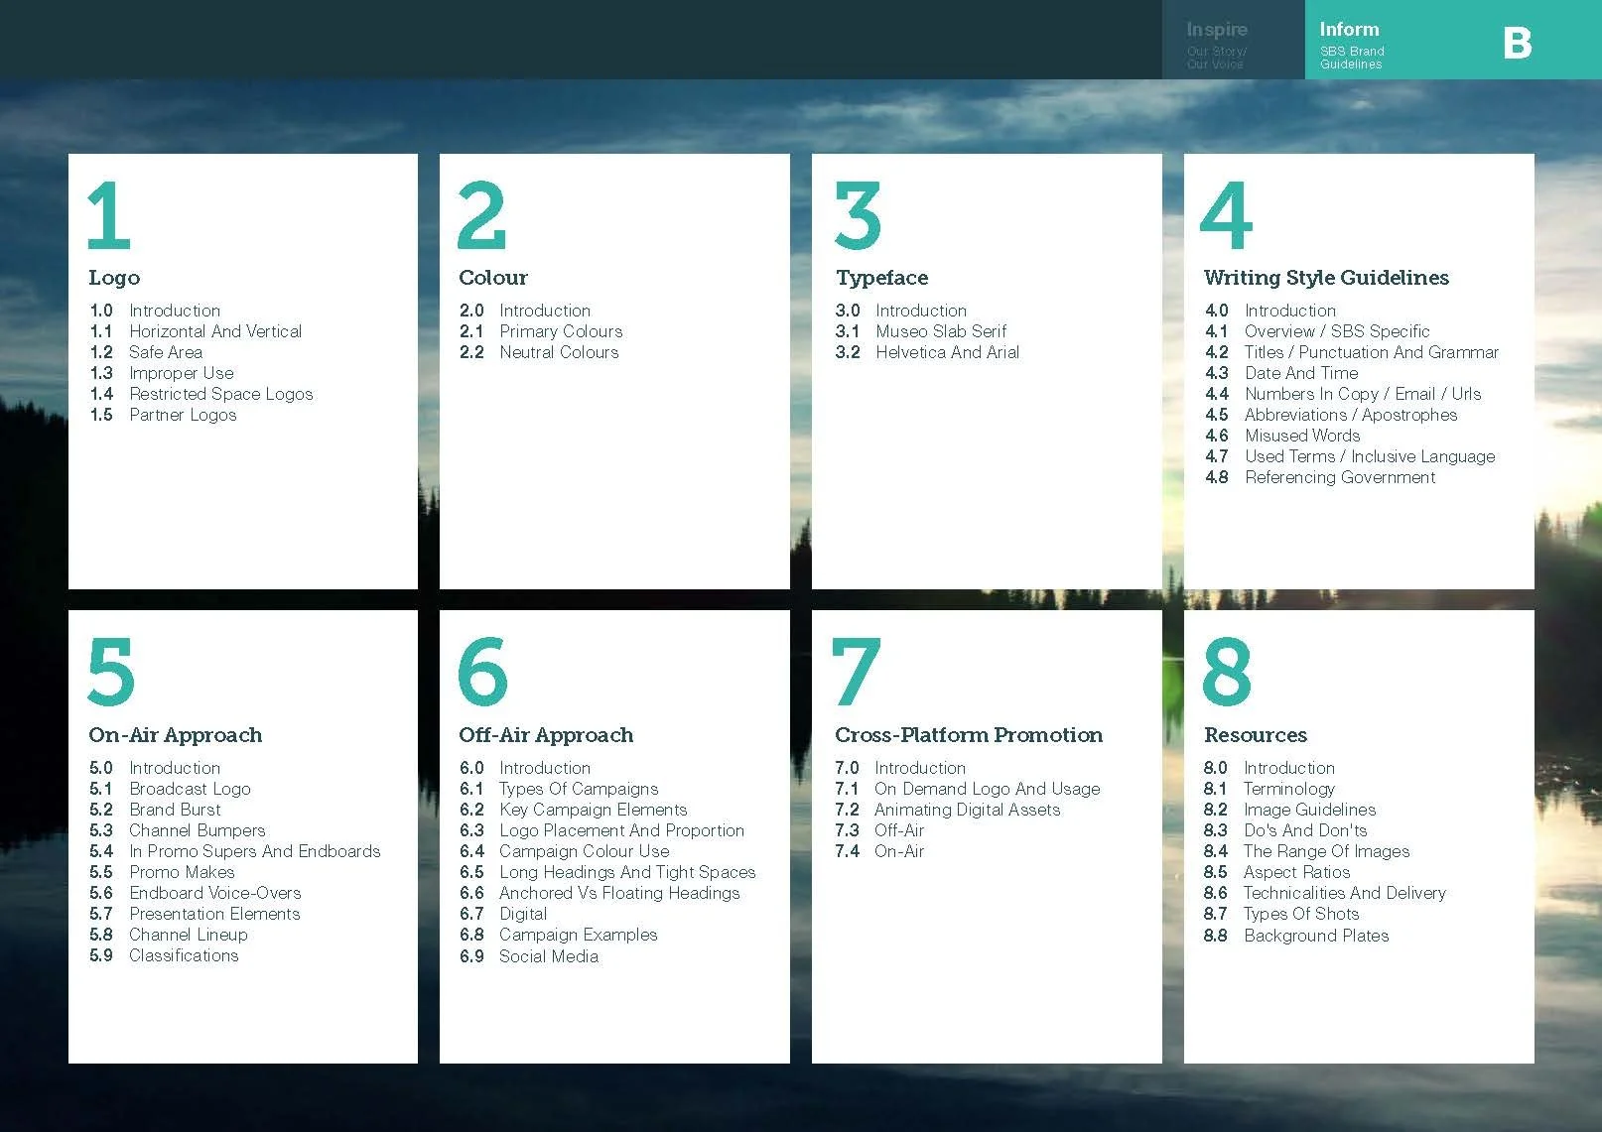Screen dimensions: 1602x1132
Task: Open 4.3 Date And Time
Action: (1281, 373)
